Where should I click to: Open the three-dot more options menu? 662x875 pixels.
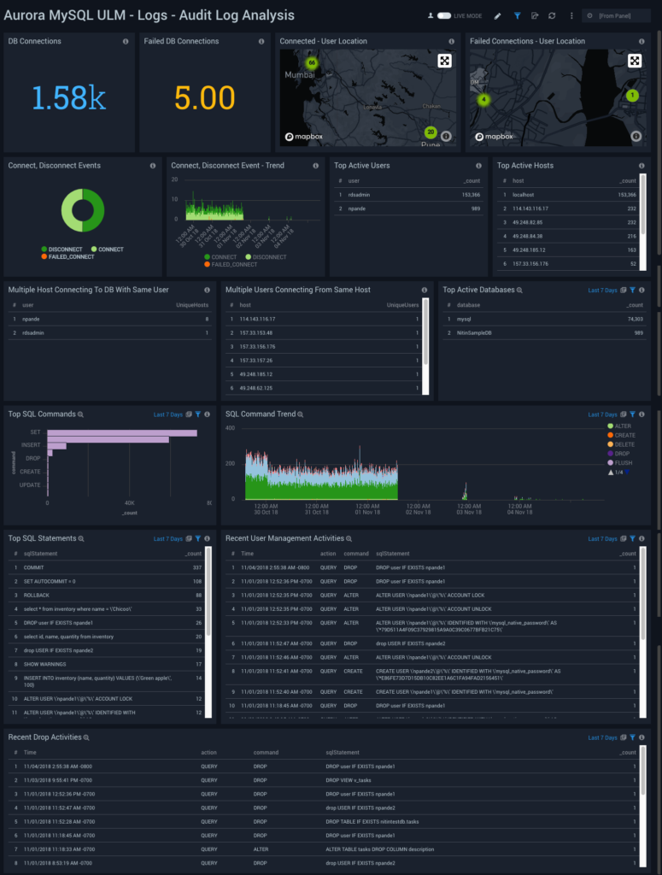point(571,15)
